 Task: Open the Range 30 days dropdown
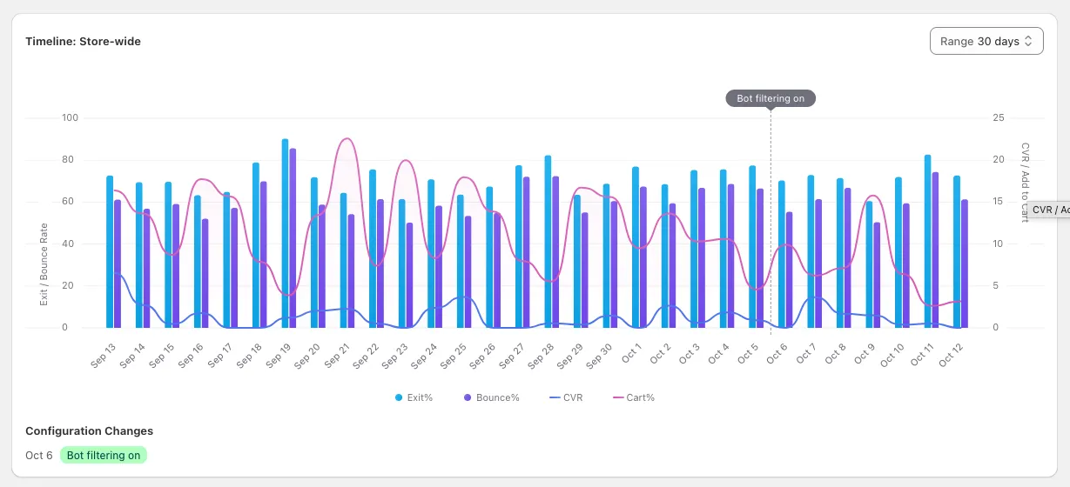coord(986,41)
